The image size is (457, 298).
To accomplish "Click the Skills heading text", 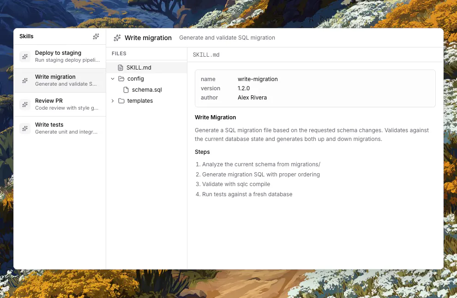I will point(26,36).
